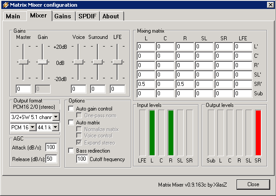Click the Surround gain slider handle
Image resolution: width=276 pixels, height=196 pixels.
pyautogui.click(x=98, y=62)
